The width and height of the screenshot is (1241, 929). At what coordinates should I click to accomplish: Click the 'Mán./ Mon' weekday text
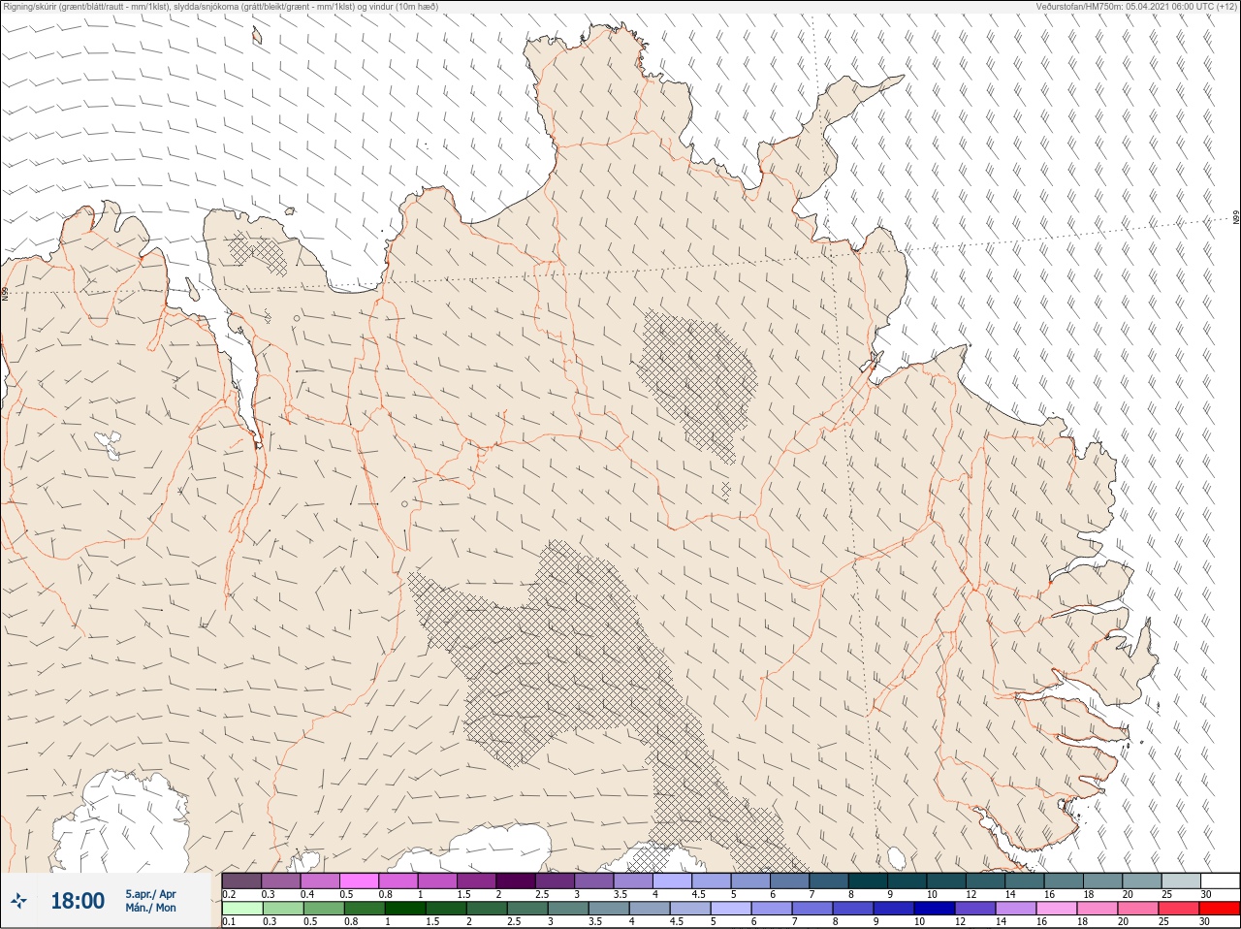tap(150, 908)
